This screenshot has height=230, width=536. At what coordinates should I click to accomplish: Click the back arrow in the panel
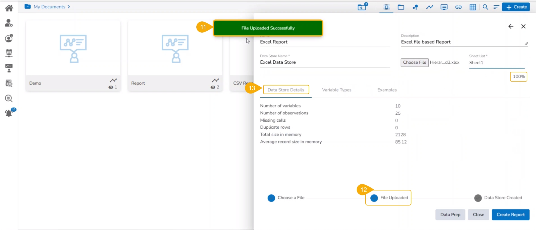(x=511, y=26)
